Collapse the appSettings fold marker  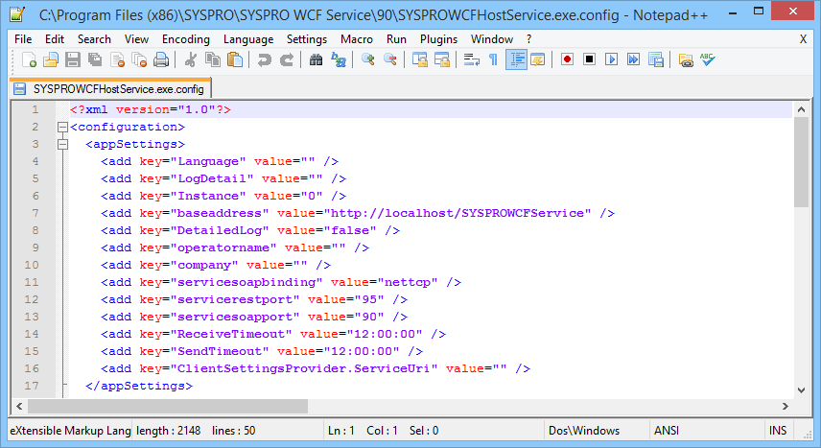tap(62, 144)
